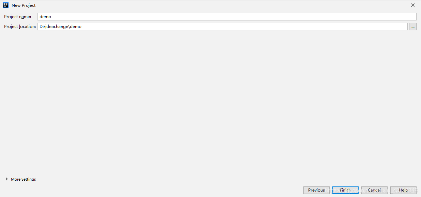
Task: Close the New Project dialog window
Action: tap(413, 5)
